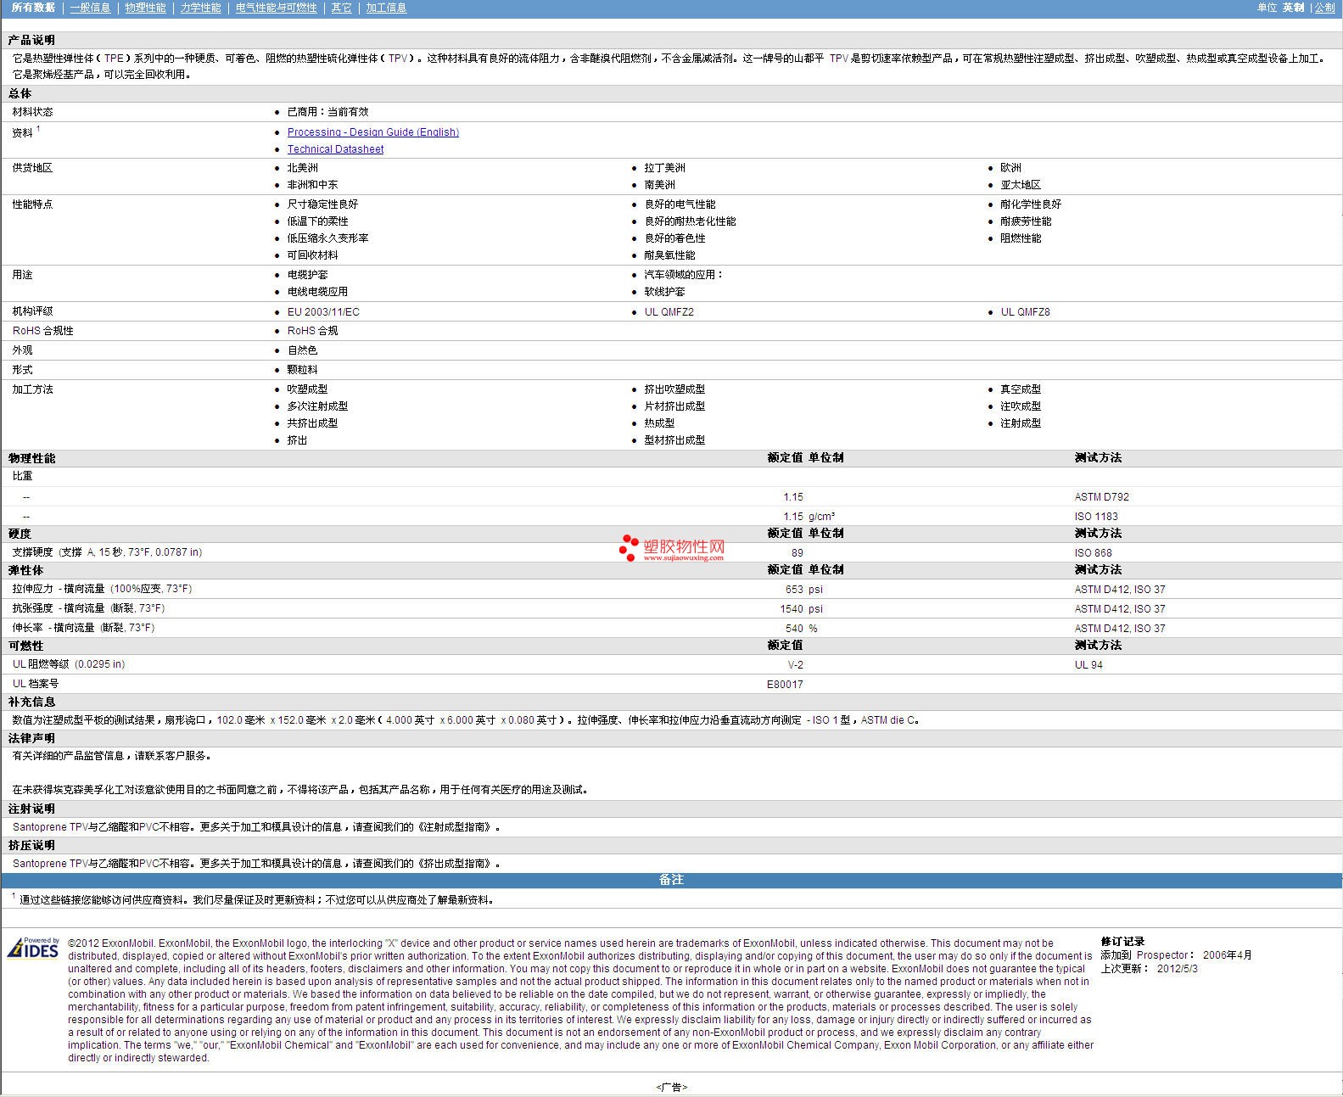Switch to the 其它 tab
The image size is (1343, 1097).
tap(341, 8)
